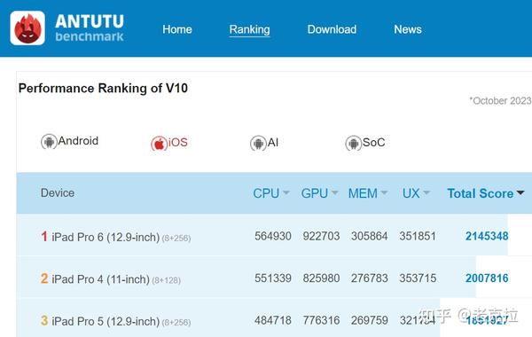Open iPad Pro 4 (11-inch) entry
The image size is (532, 337).
pyautogui.click(x=116, y=279)
